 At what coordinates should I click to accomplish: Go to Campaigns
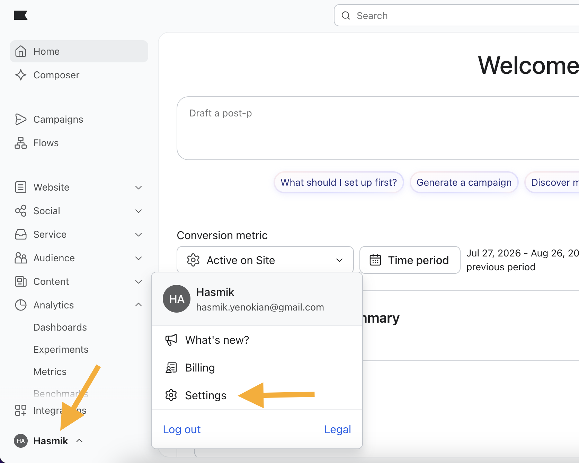pyautogui.click(x=79, y=119)
